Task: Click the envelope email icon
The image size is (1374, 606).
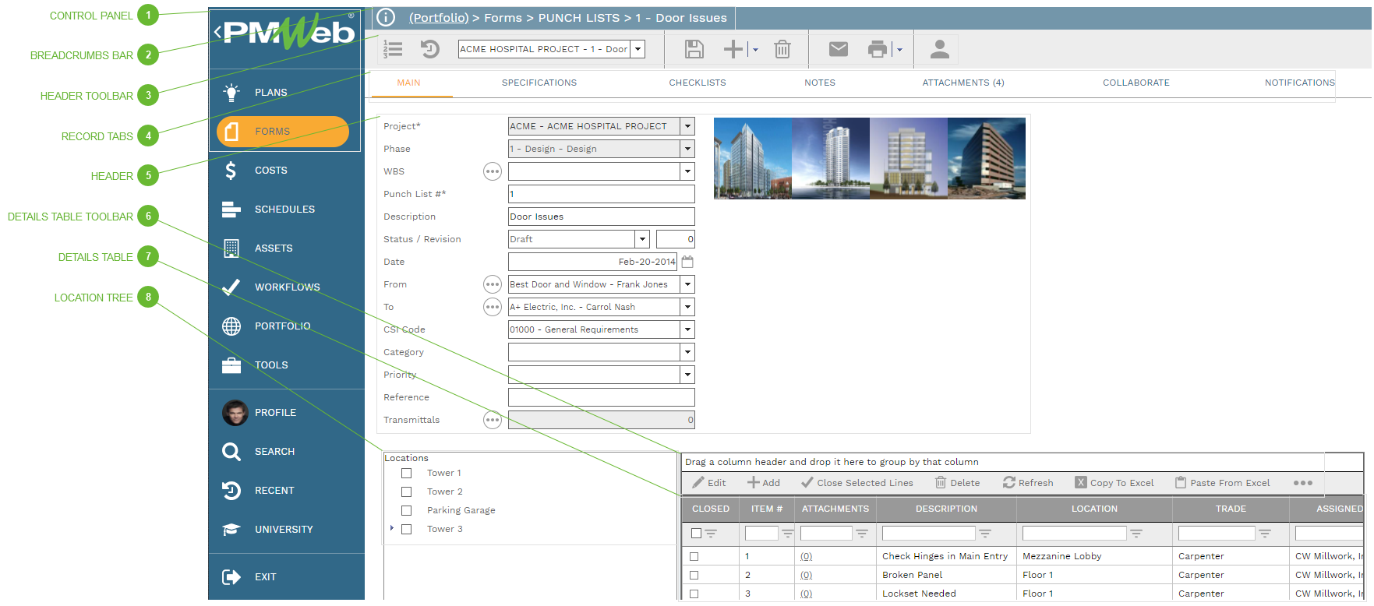Action: pyautogui.click(x=838, y=50)
